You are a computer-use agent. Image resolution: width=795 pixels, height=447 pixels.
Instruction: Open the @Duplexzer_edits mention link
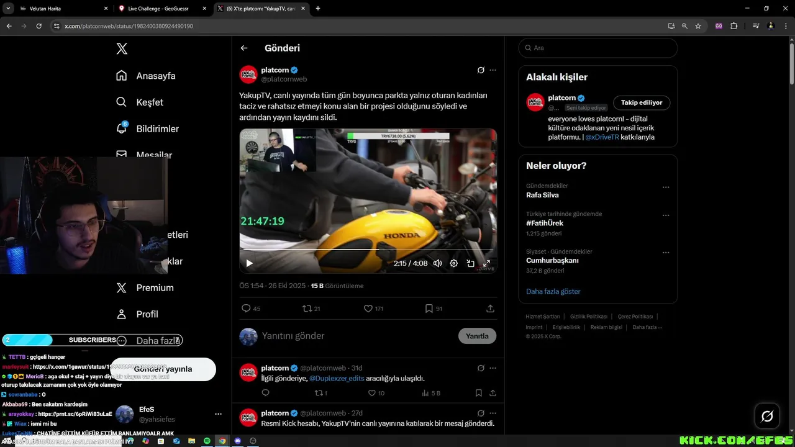pos(337,378)
